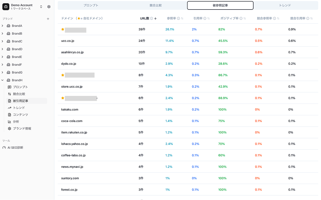
Task: Expand the BrandF tree item
Action: [x=2, y=65]
